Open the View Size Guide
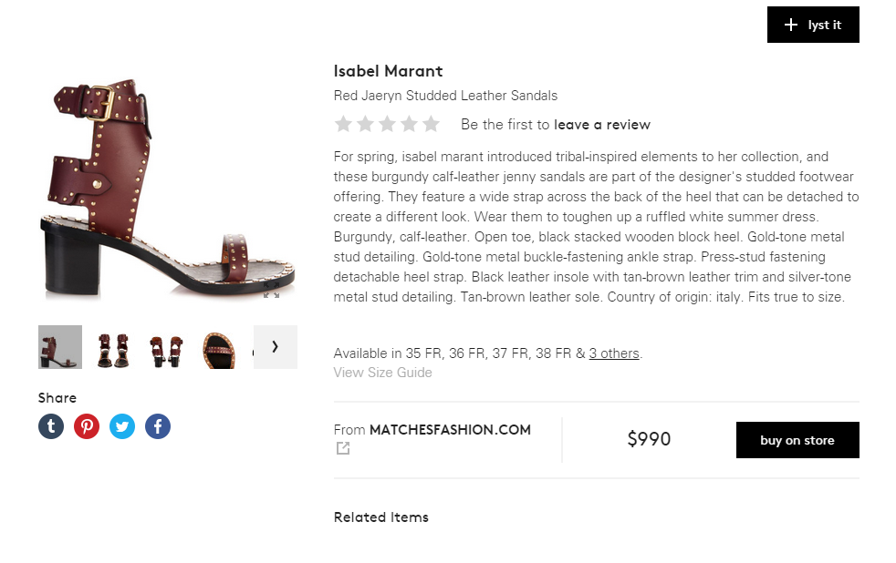This screenshot has height=563, width=896. pyautogui.click(x=383, y=373)
